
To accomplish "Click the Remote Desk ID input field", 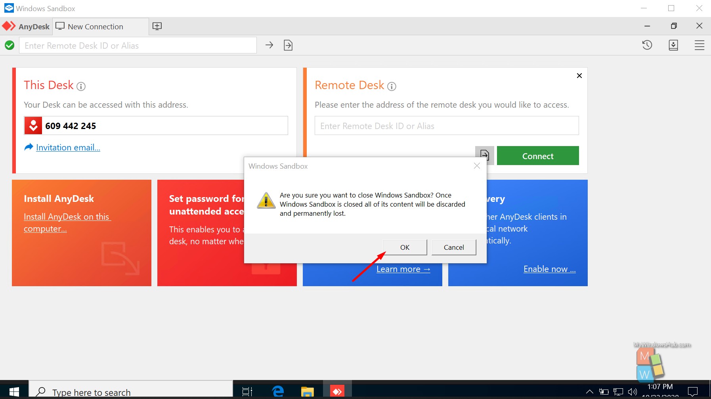I will click(x=447, y=125).
